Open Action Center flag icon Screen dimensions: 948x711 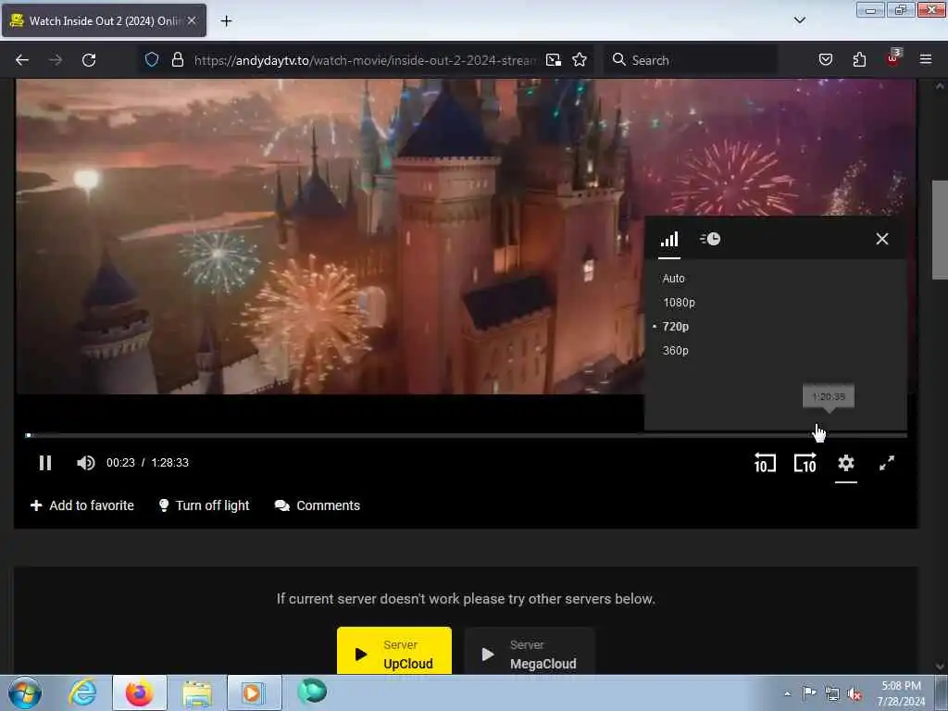click(809, 692)
